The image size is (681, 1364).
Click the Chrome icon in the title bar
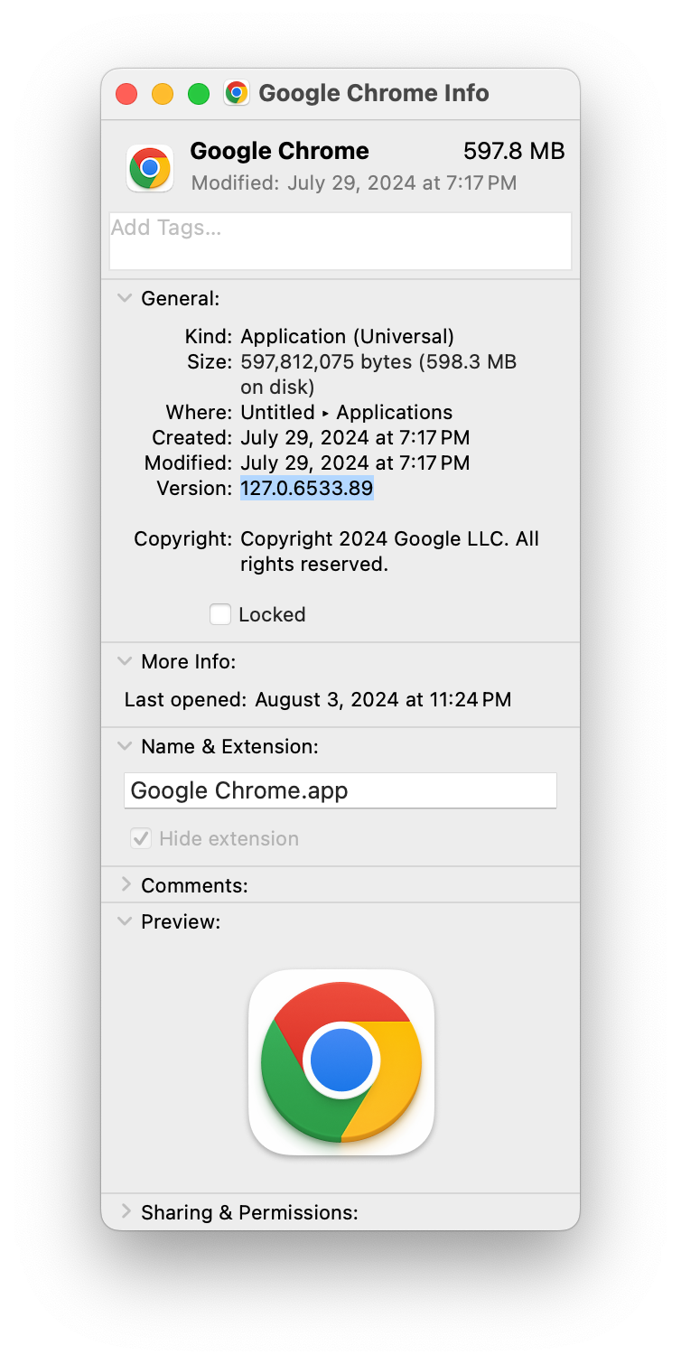pyautogui.click(x=237, y=93)
